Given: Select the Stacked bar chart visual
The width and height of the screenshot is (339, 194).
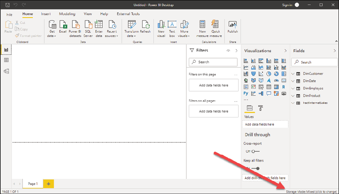Looking at the screenshot, I should click(x=246, y=61).
